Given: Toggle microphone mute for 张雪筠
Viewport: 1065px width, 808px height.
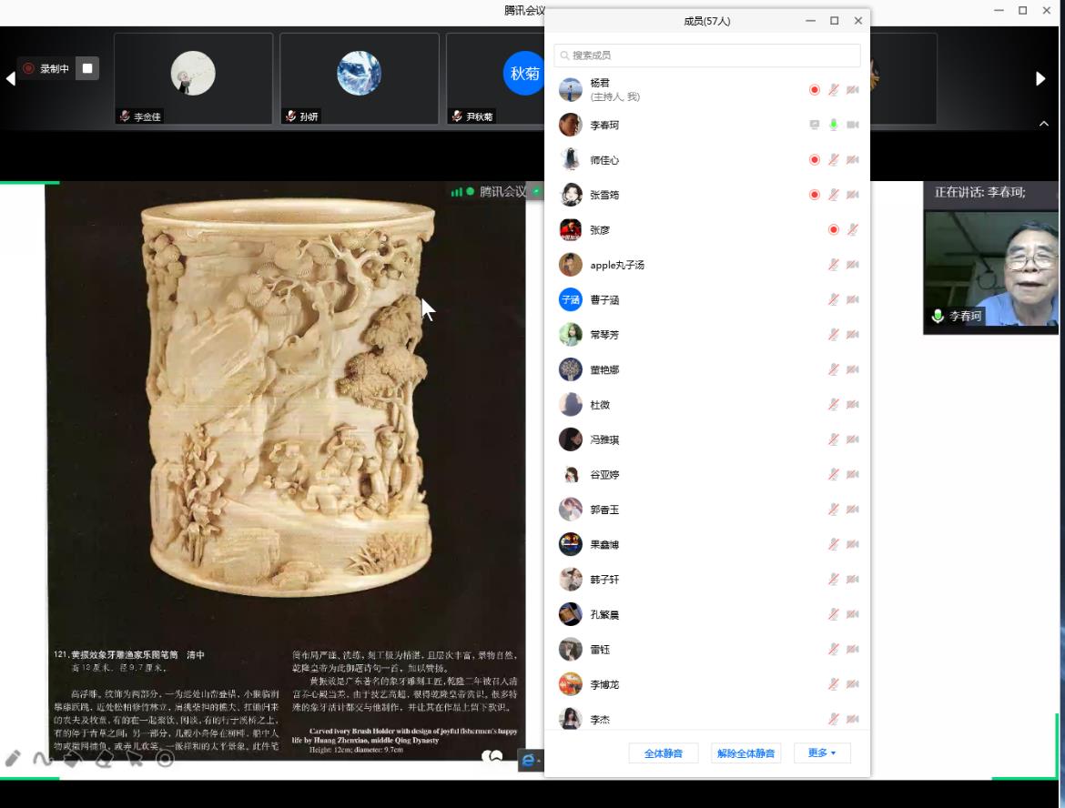Looking at the screenshot, I should pyautogui.click(x=833, y=195).
